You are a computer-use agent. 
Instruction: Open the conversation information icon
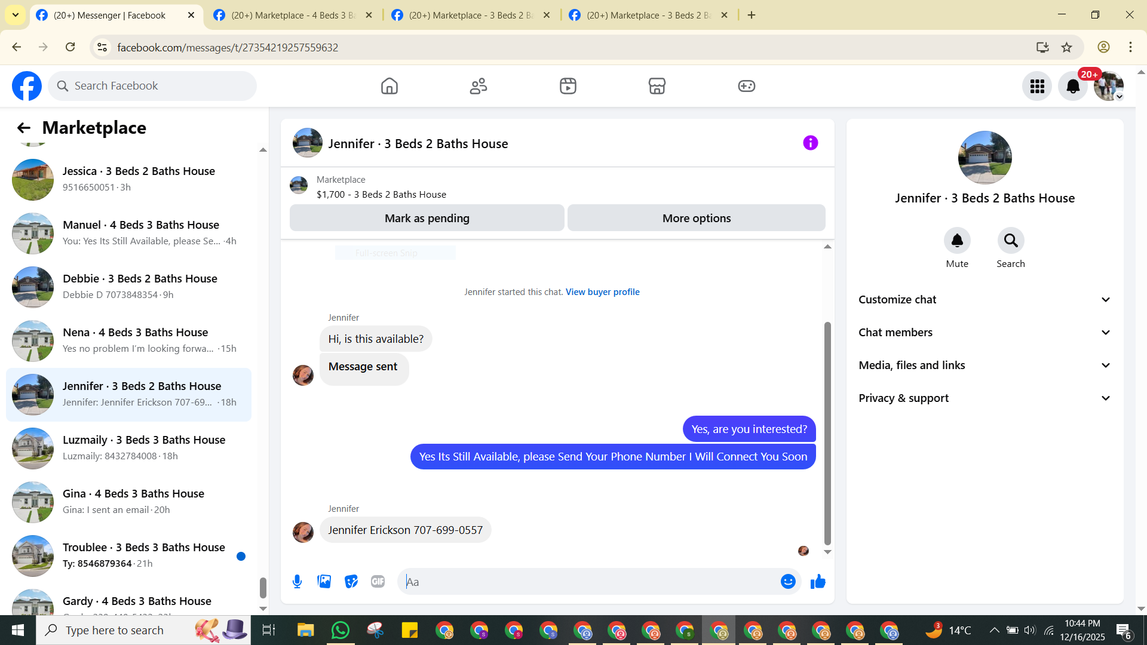click(810, 143)
